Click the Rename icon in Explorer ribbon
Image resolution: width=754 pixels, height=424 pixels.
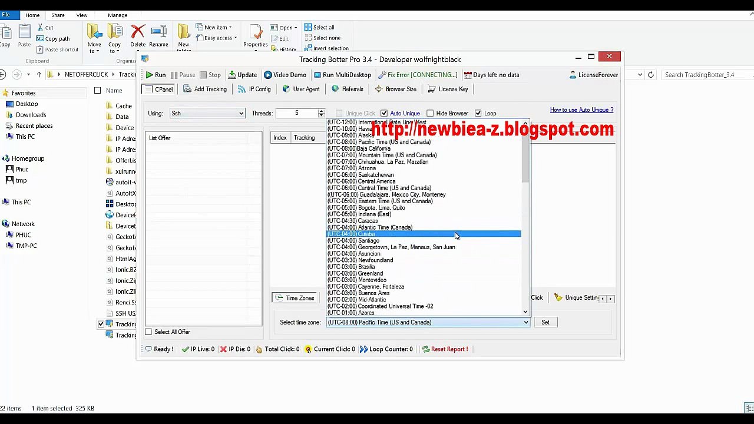pos(158,36)
